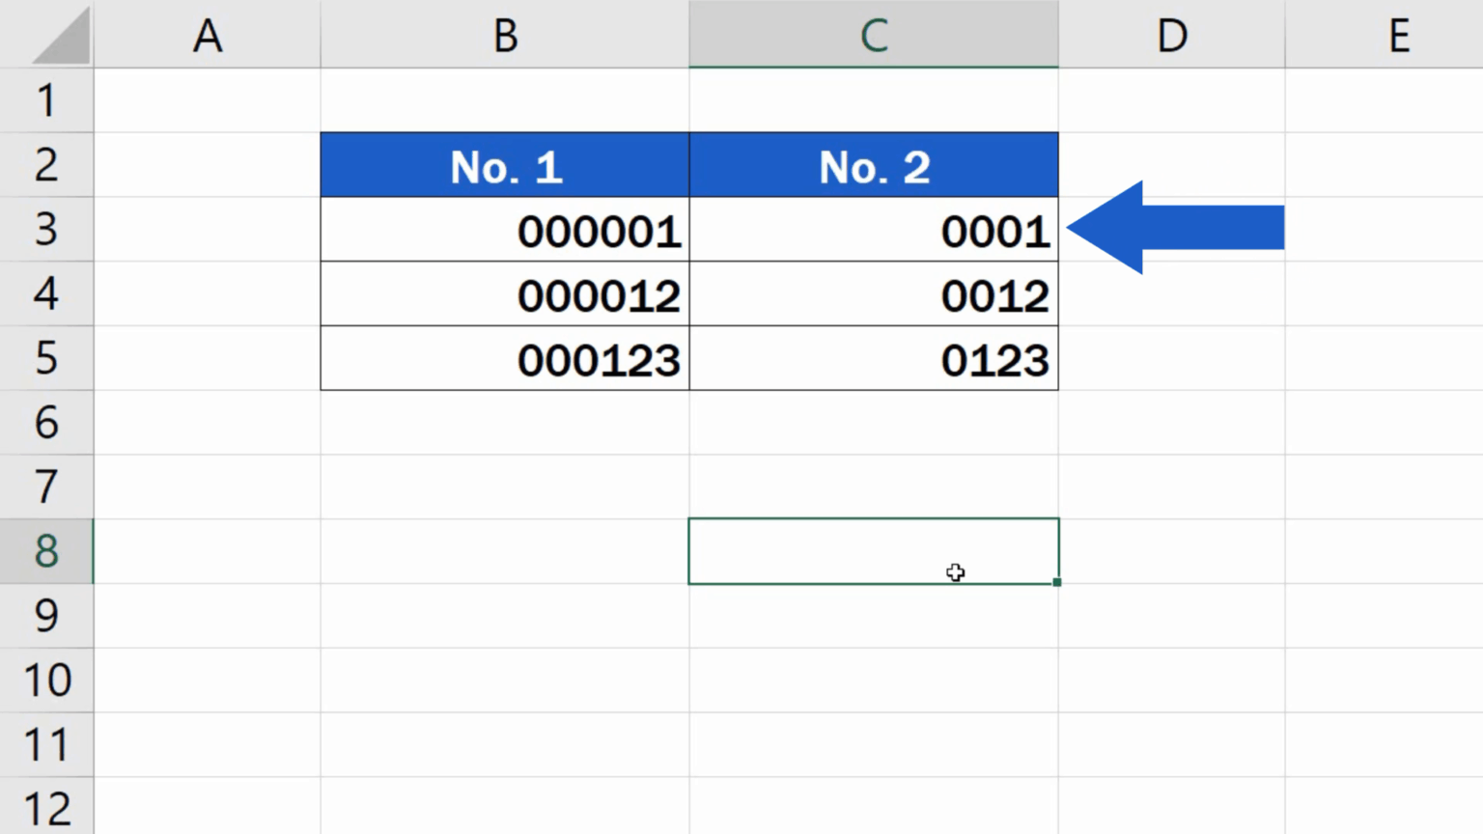The image size is (1483, 834).
Task: Select column E header
Action: (x=1398, y=36)
